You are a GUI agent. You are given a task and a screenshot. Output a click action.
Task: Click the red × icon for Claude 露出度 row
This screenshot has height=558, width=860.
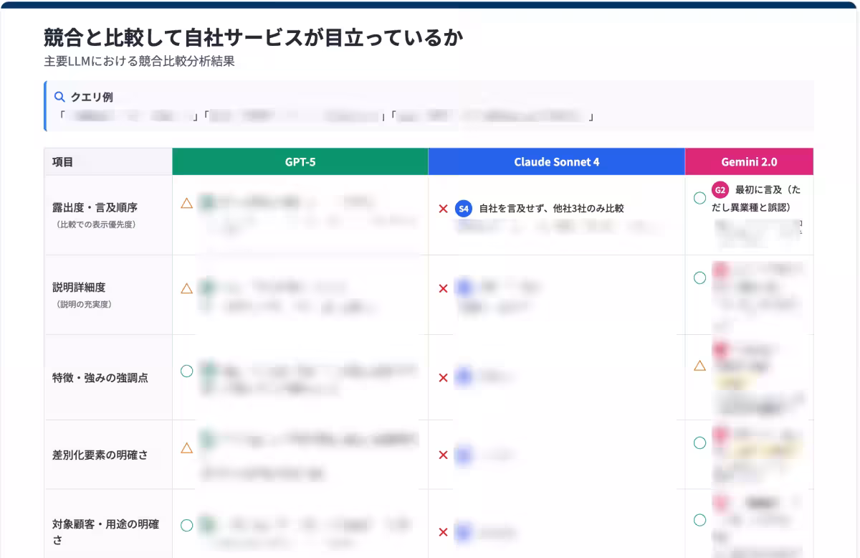point(443,207)
